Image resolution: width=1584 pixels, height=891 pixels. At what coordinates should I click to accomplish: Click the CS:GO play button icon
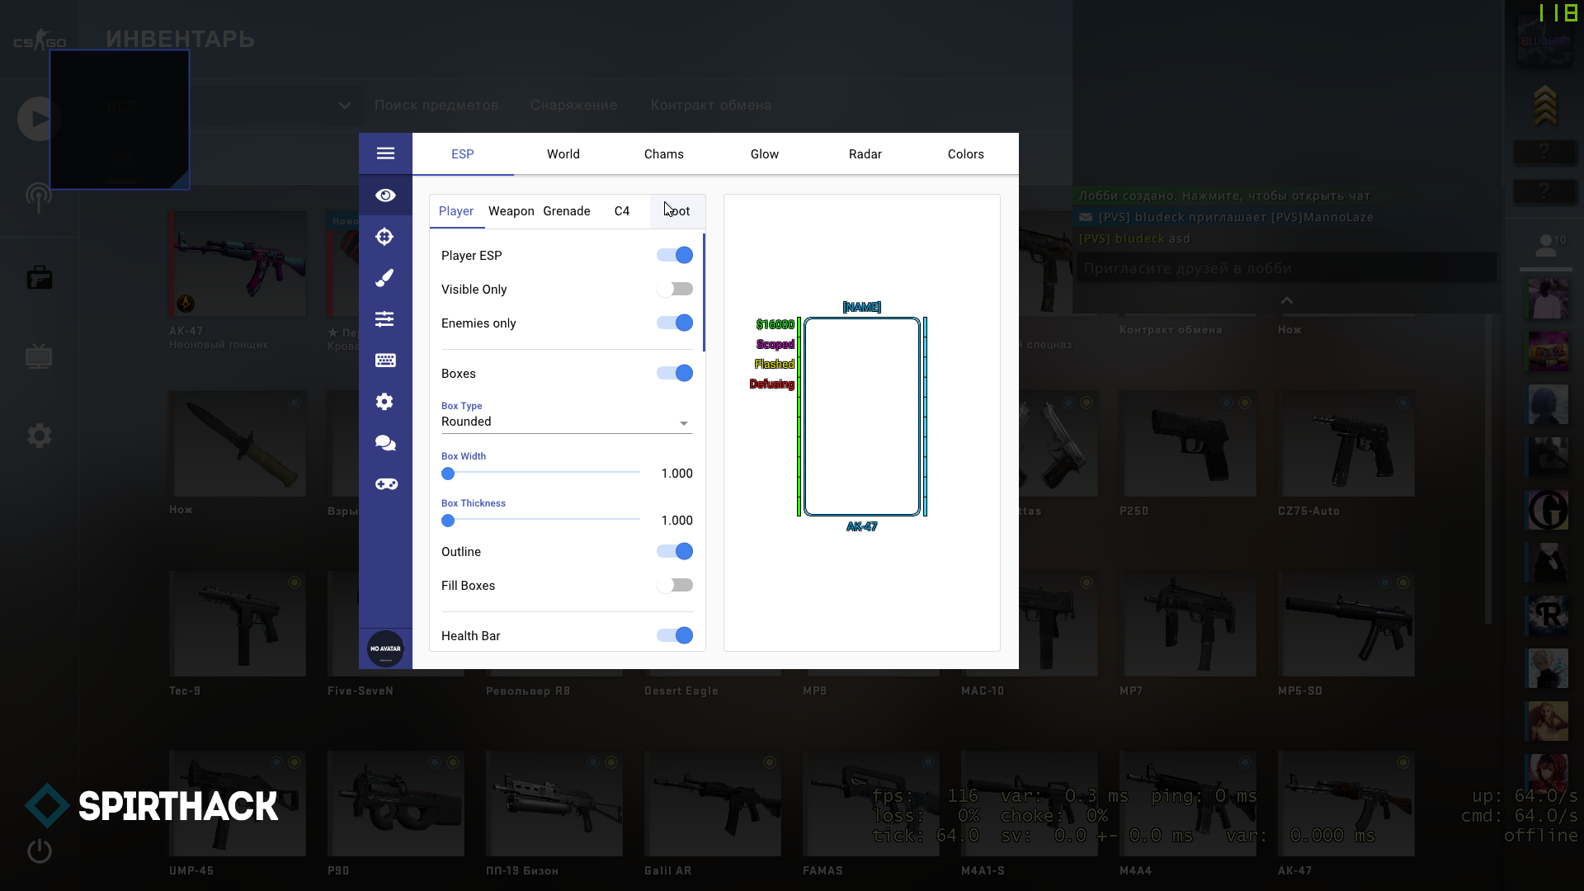click(x=38, y=119)
